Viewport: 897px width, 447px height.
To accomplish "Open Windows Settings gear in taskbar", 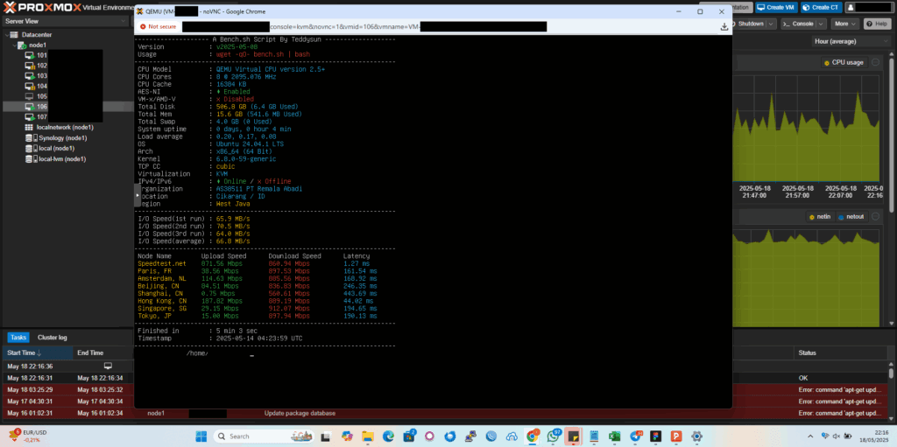I will pos(696,437).
